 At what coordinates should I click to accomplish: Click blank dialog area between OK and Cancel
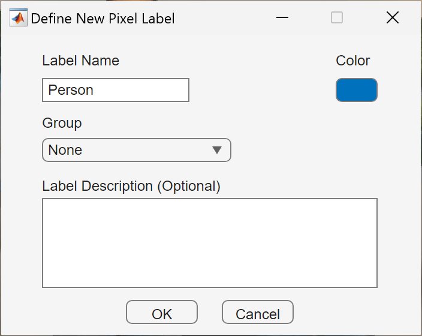click(x=210, y=313)
